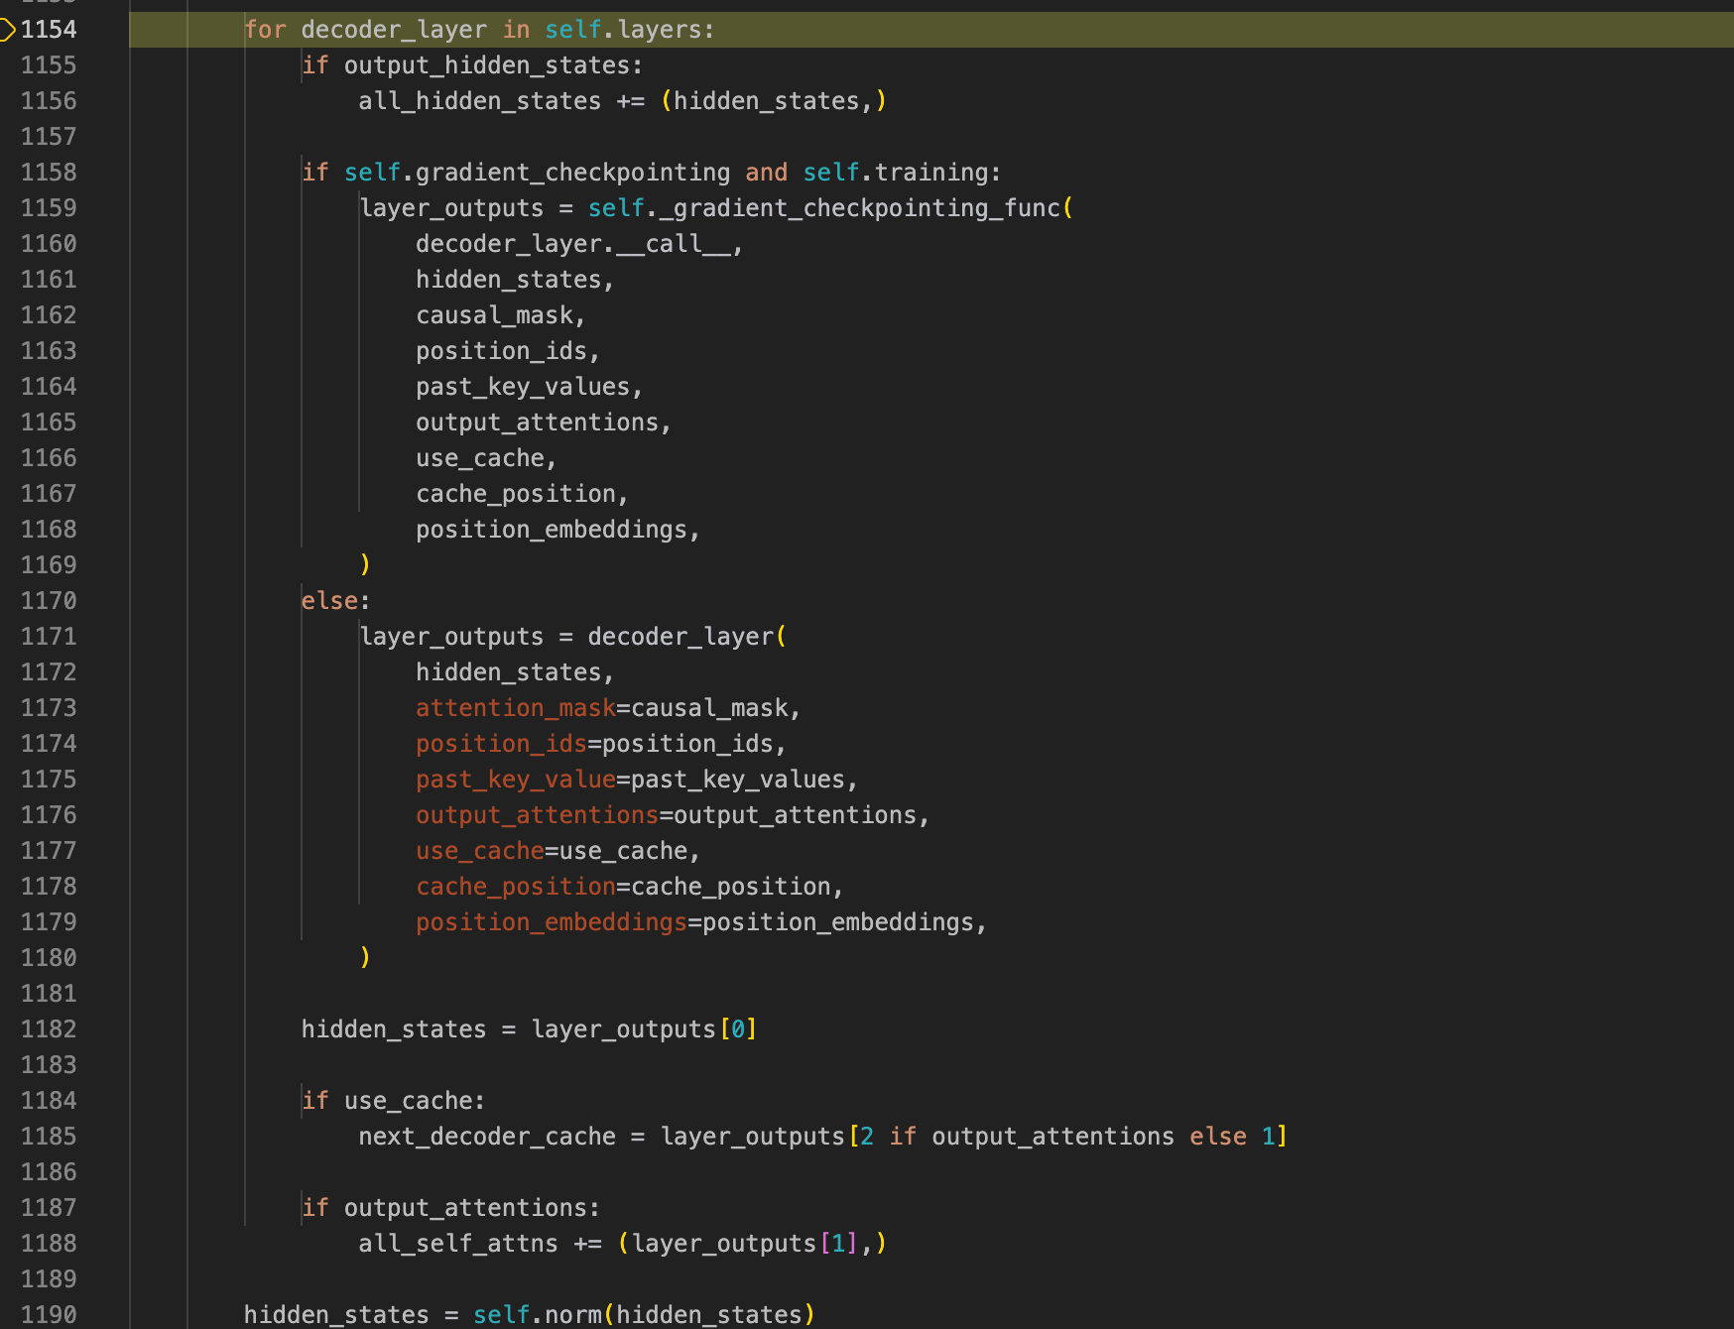Select line number 1154 in the gutter
Viewport: 1734px width, 1329px height.
point(49,30)
